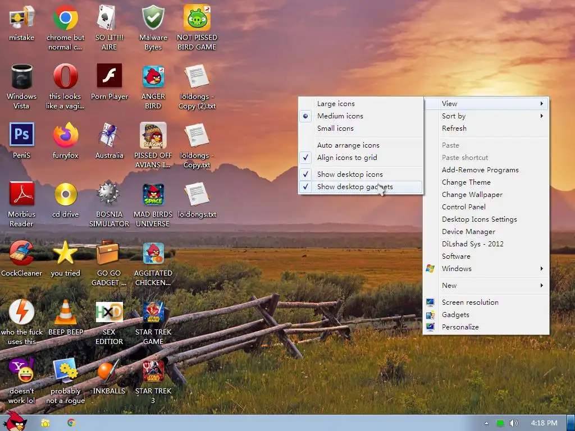Screen dimensions: 575x431
Task: Select Change Theme in context menu
Action: pyautogui.click(x=486, y=182)
